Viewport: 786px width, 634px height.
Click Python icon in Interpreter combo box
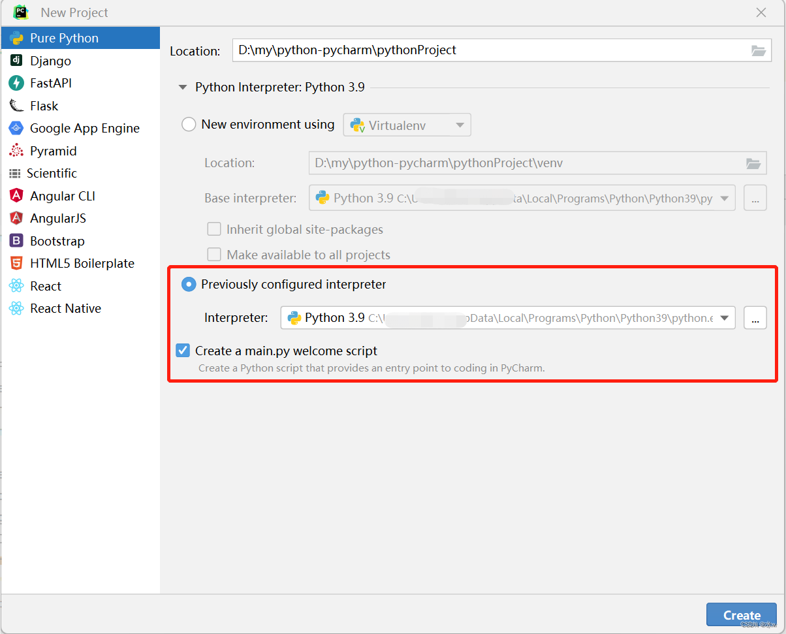point(294,318)
